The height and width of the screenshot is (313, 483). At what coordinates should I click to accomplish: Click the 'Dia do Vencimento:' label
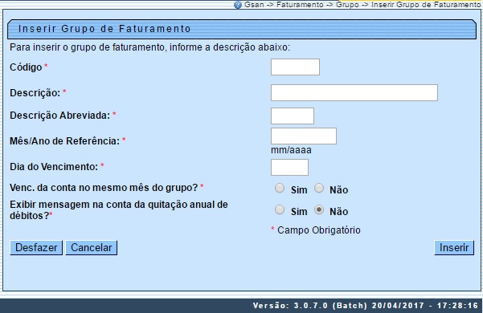54,167
